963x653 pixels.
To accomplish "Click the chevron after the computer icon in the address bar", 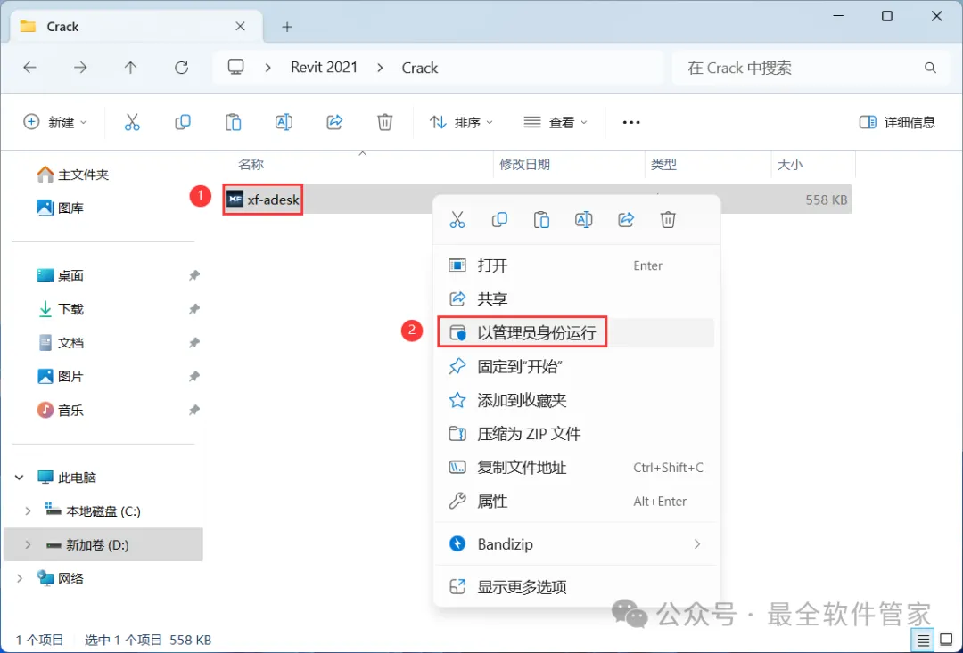I will click(x=267, y=68).
